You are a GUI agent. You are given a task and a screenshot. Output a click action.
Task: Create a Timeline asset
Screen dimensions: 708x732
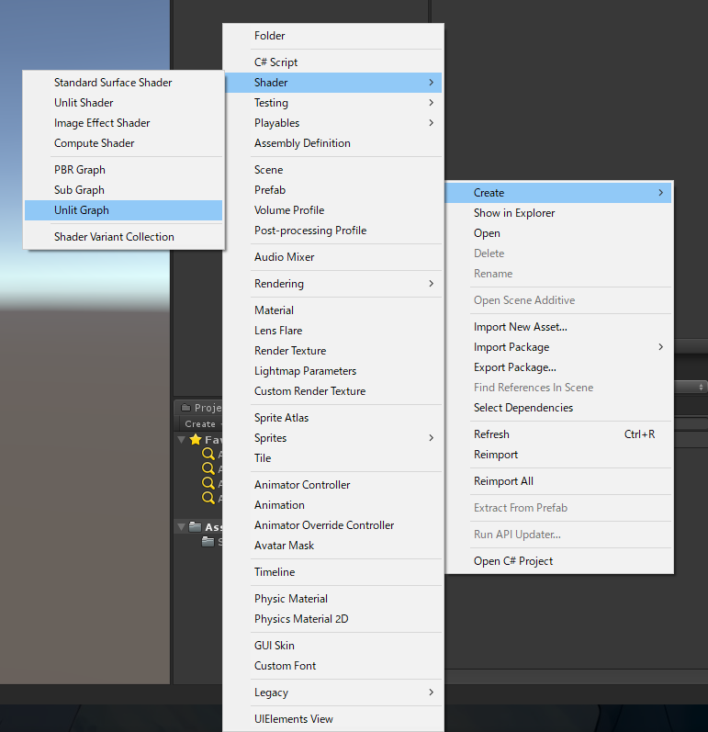click(x=333, y=572)
